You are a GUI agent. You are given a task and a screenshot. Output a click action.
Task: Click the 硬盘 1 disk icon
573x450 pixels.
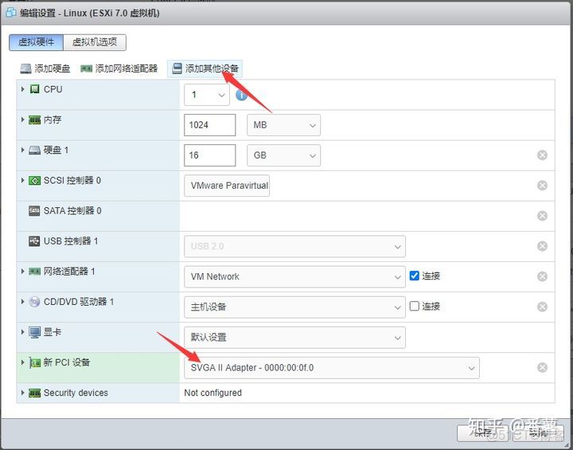(x=34, y=150)
